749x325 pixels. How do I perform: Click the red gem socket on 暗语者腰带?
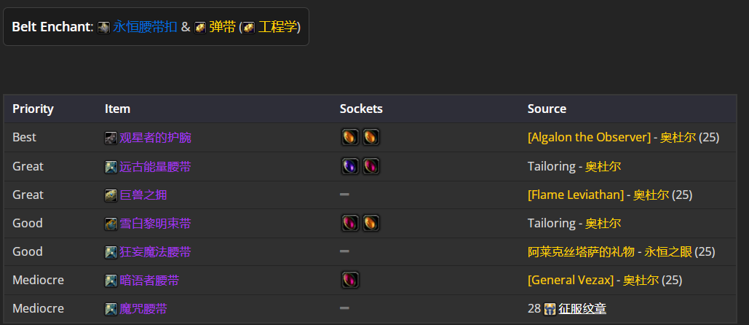click(x=350, y=280)
